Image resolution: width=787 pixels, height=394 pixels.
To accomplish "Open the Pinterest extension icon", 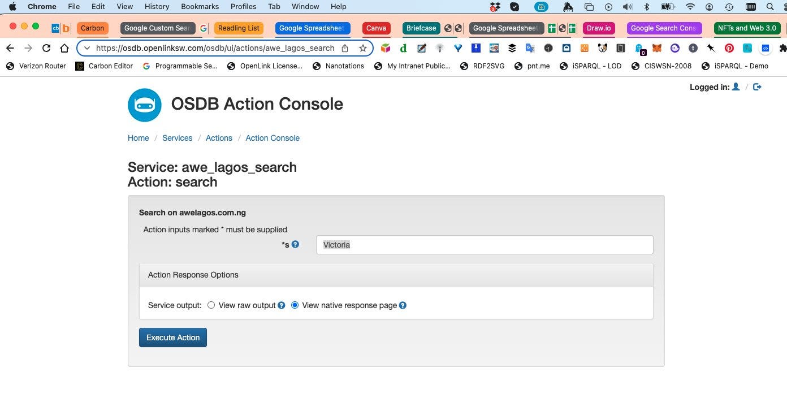I will click(x=729, y=49).
